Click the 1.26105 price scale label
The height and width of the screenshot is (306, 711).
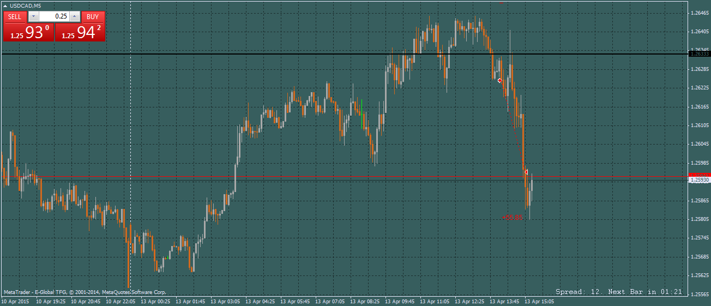pyautogui.click(x=700, y=125)
